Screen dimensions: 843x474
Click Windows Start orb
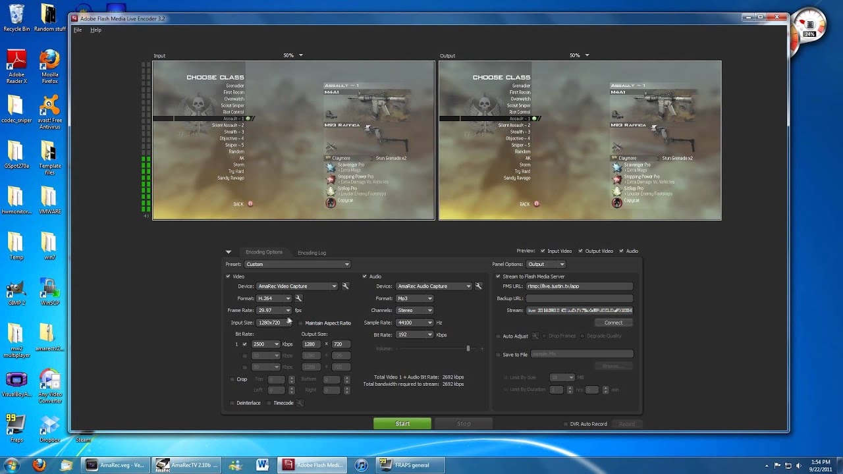coord(11,465)
